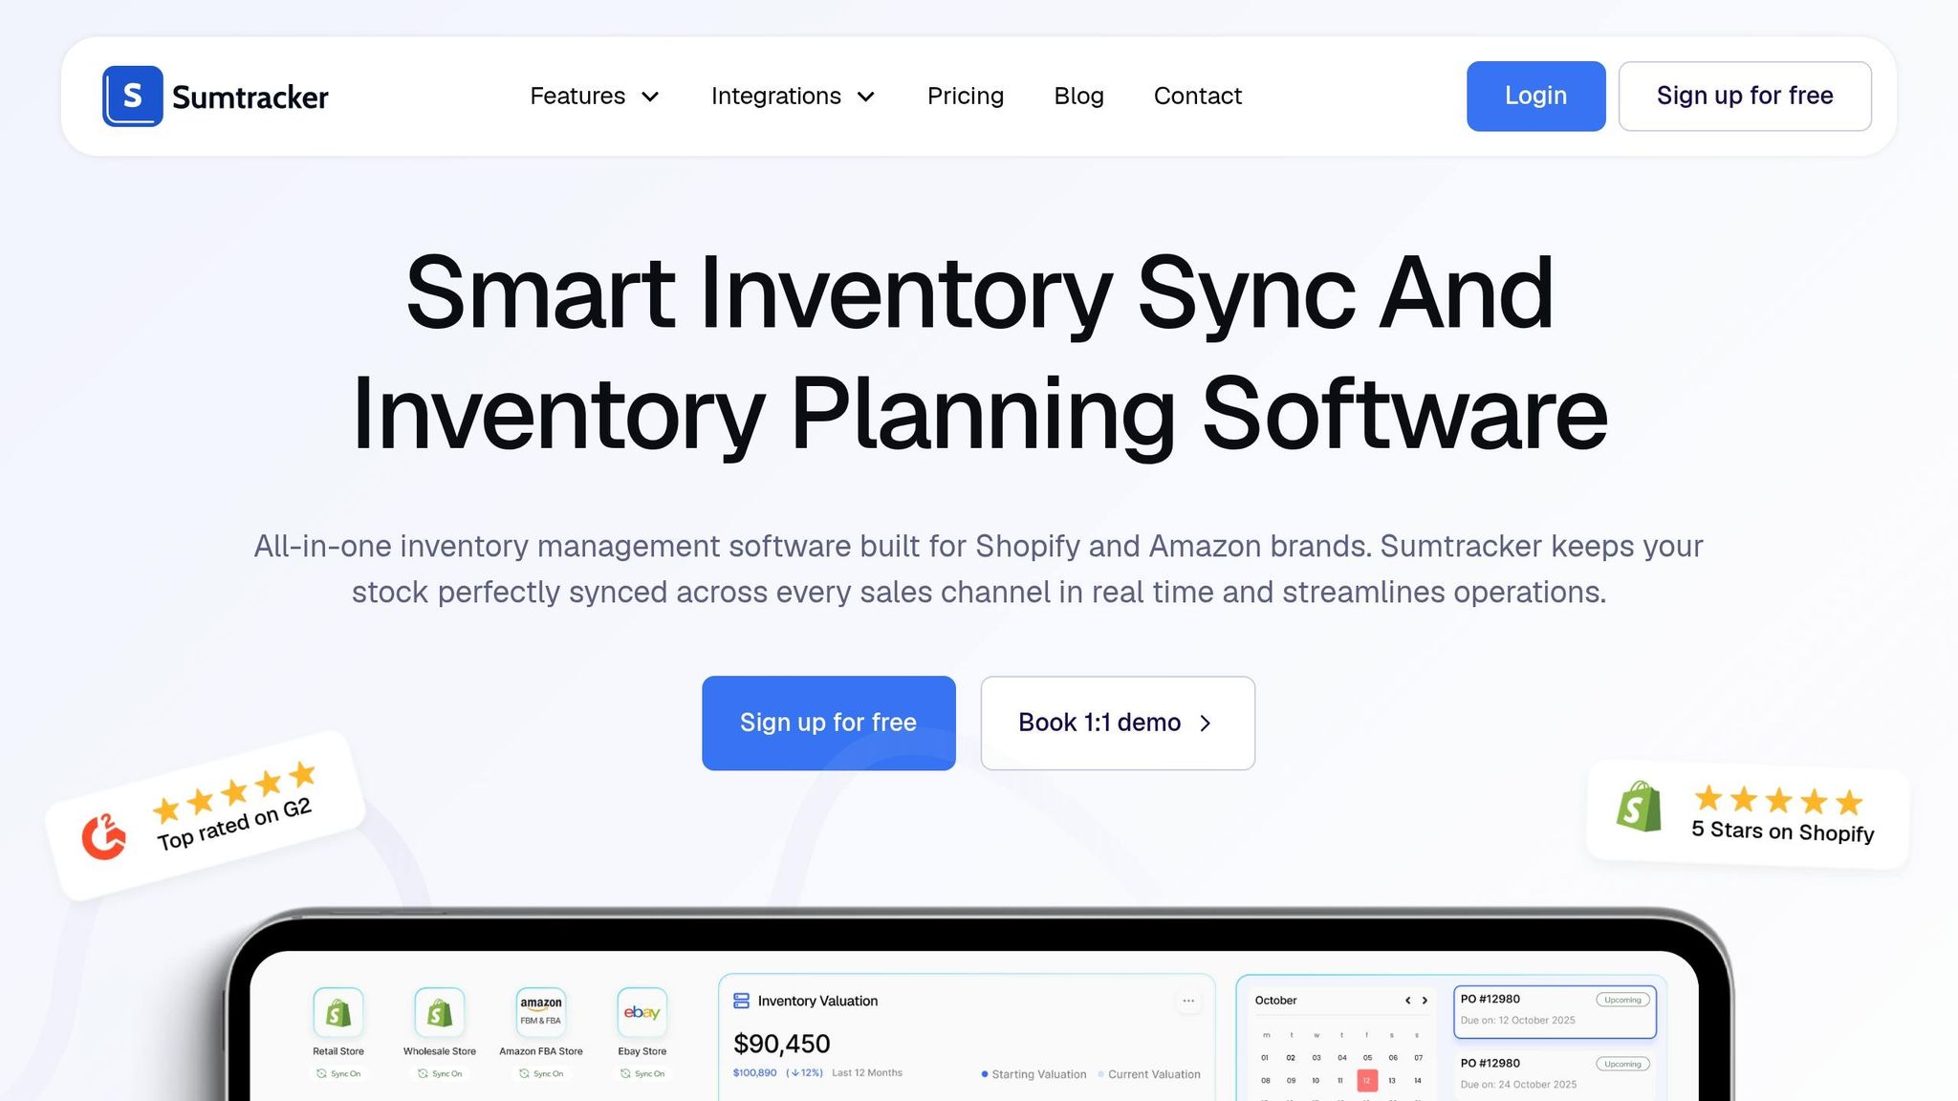Expand the Features dropdown
The image size is (1958, 1101).
coord(595,96)
